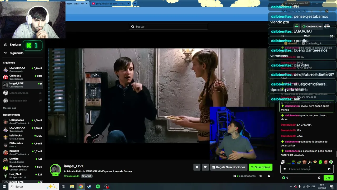Click the iangel_LIVE streamer avatar
The height and width of the screenshot is (190, 337).
pyautogui.click(x=55, y=170)
